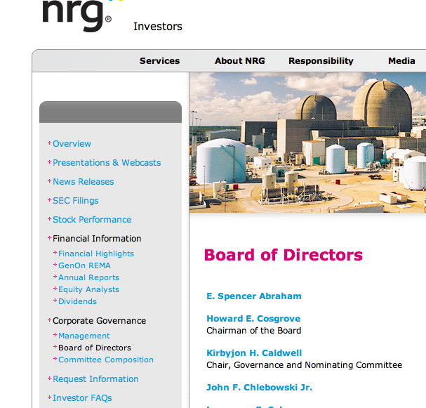Select Financial Information section heading
The width and height of the screenshot is (426, 408).
click(97, 239)
